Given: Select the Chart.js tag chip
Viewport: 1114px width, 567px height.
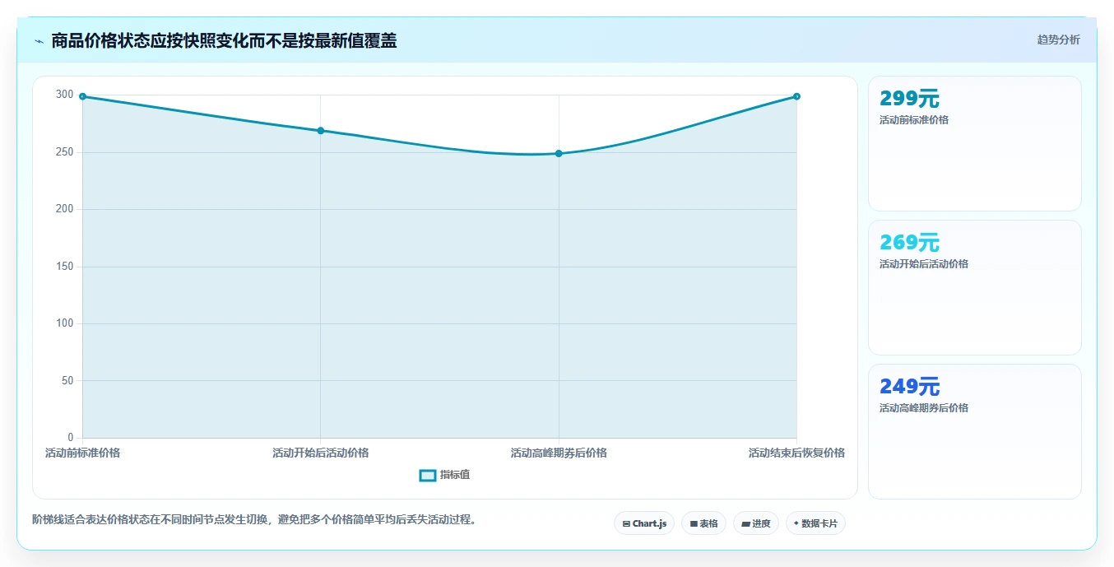Looking at the screenshot, I should [x=644, y=523].
